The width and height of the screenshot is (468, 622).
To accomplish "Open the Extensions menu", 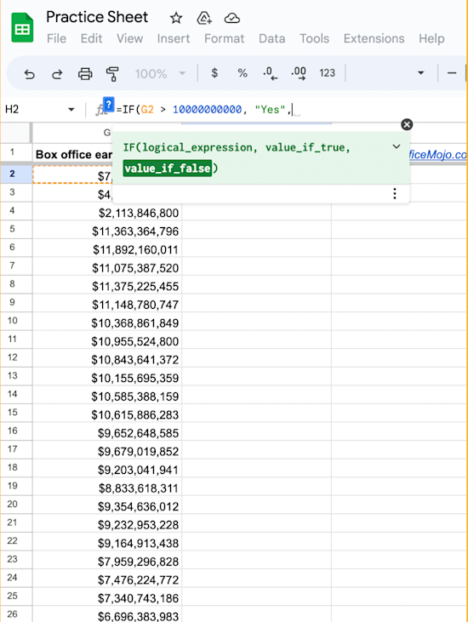I will (374, 38).
